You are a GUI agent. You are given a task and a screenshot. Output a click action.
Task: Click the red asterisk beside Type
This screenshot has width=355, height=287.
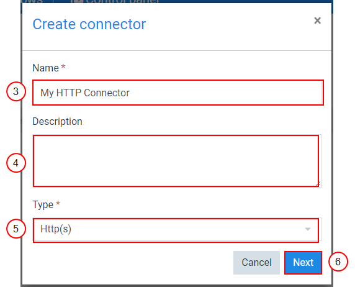(58, 203)
